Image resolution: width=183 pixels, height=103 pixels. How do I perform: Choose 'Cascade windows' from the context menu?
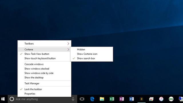point(44,64)
